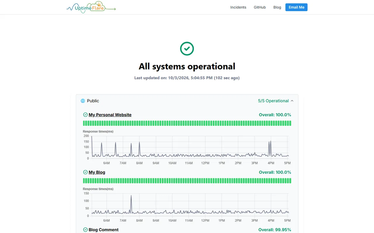
Task: Open the My Blog monitor link
Action: (97, 172)
